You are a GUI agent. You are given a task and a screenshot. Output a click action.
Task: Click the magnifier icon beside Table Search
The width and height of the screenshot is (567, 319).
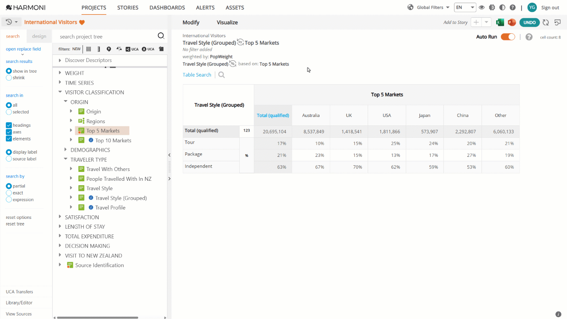[x=221, y=75]
